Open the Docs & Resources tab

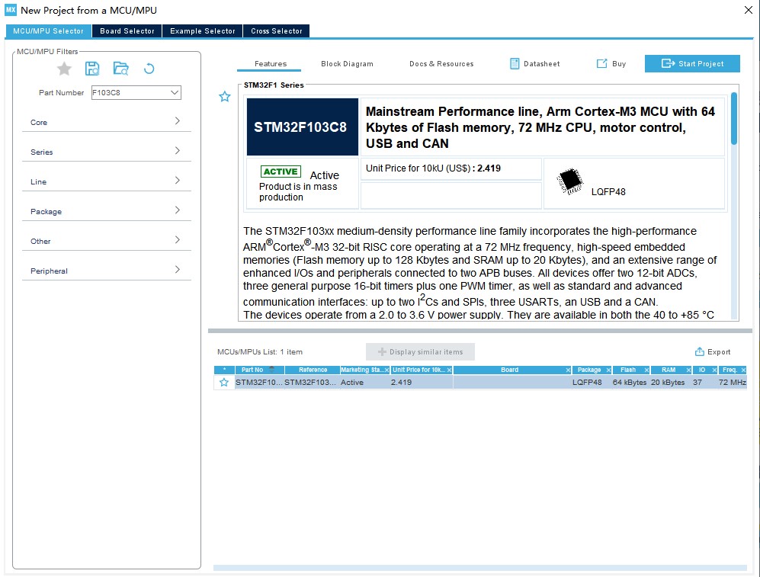[441, 63]
